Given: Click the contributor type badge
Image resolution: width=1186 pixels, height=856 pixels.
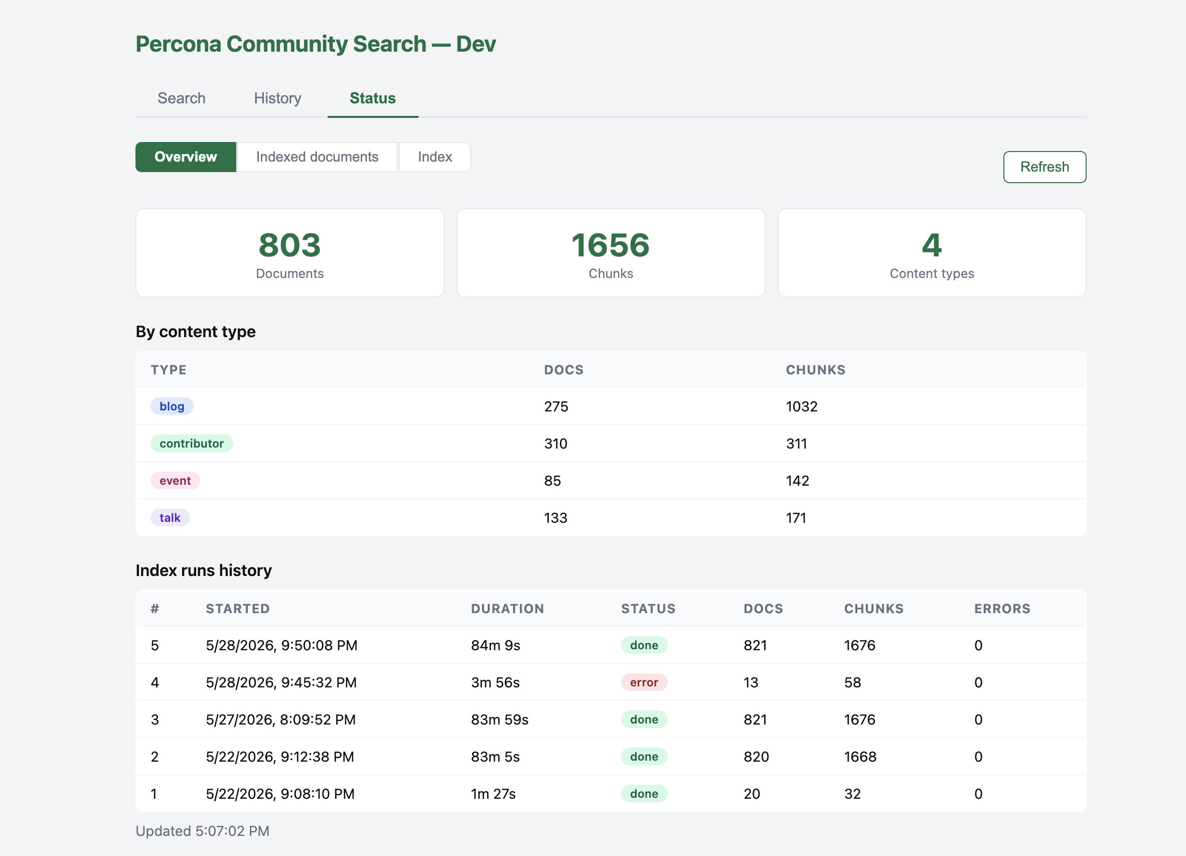Looking at the screenshot, I should [x=191, y=444].
